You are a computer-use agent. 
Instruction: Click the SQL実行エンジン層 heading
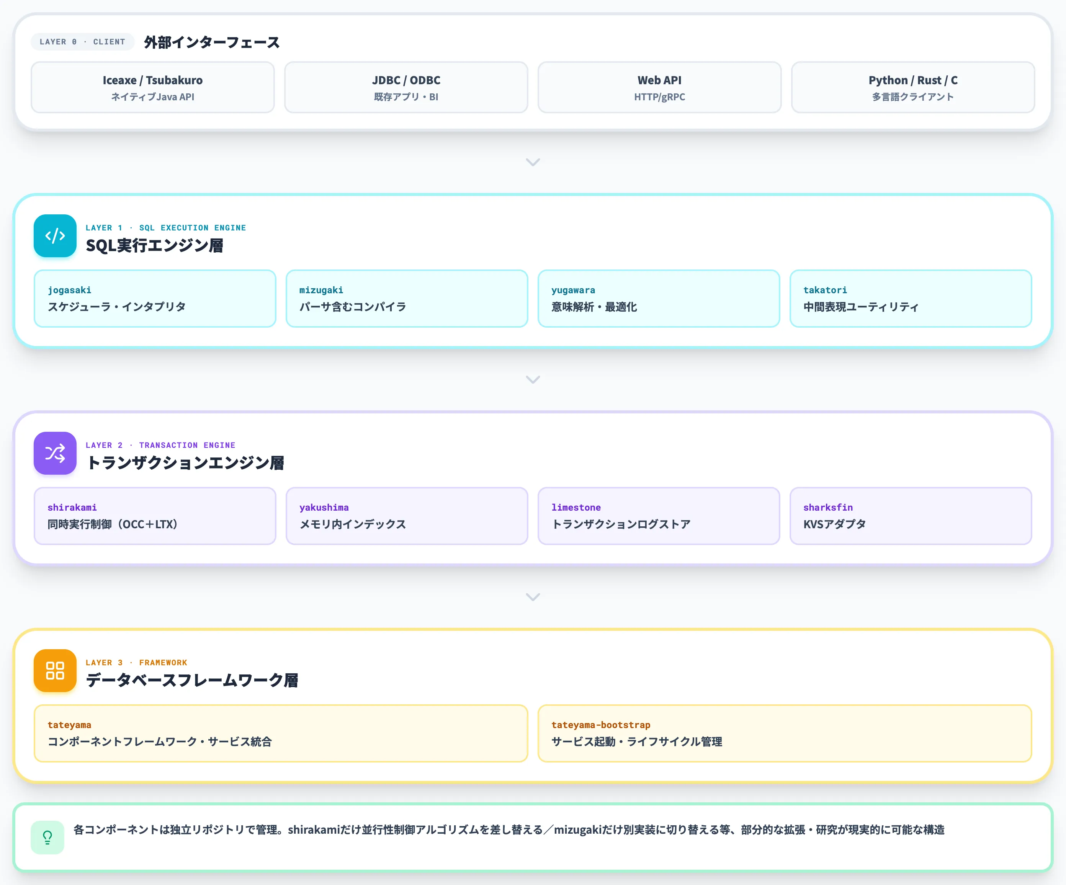[154, 246]
